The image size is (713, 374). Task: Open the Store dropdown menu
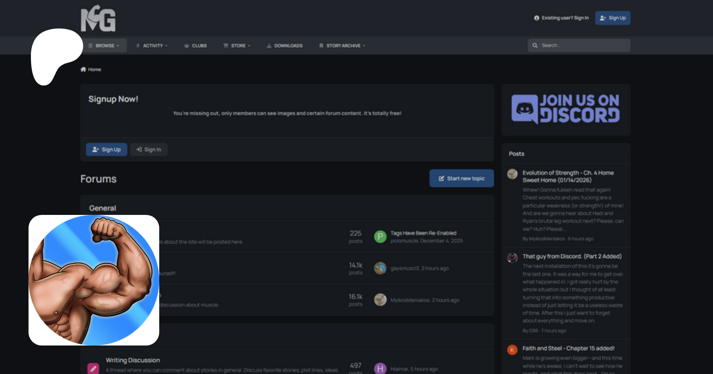coord(237,46)
